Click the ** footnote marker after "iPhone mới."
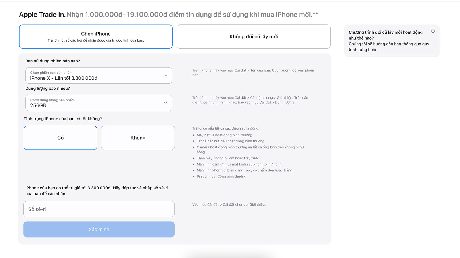The height and width of the screenshot is (258, 460). (x=315, y=13)
